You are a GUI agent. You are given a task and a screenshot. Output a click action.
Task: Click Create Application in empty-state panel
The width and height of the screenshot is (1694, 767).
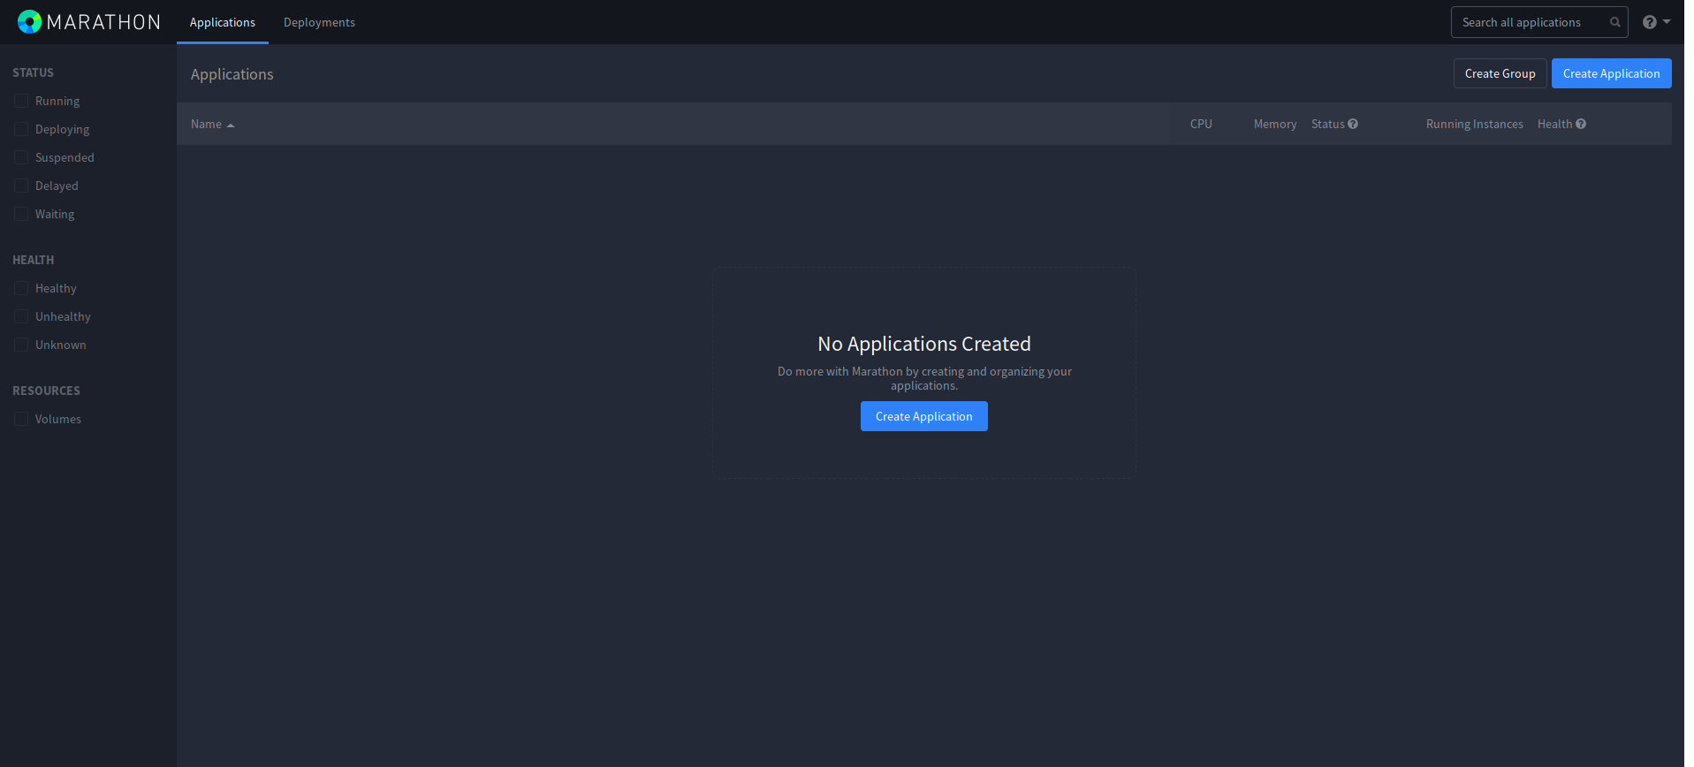[923, 416]
